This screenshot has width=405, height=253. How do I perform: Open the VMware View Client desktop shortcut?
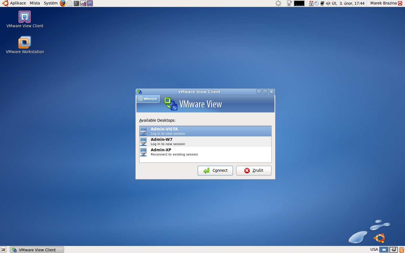[x=25, y=19]
